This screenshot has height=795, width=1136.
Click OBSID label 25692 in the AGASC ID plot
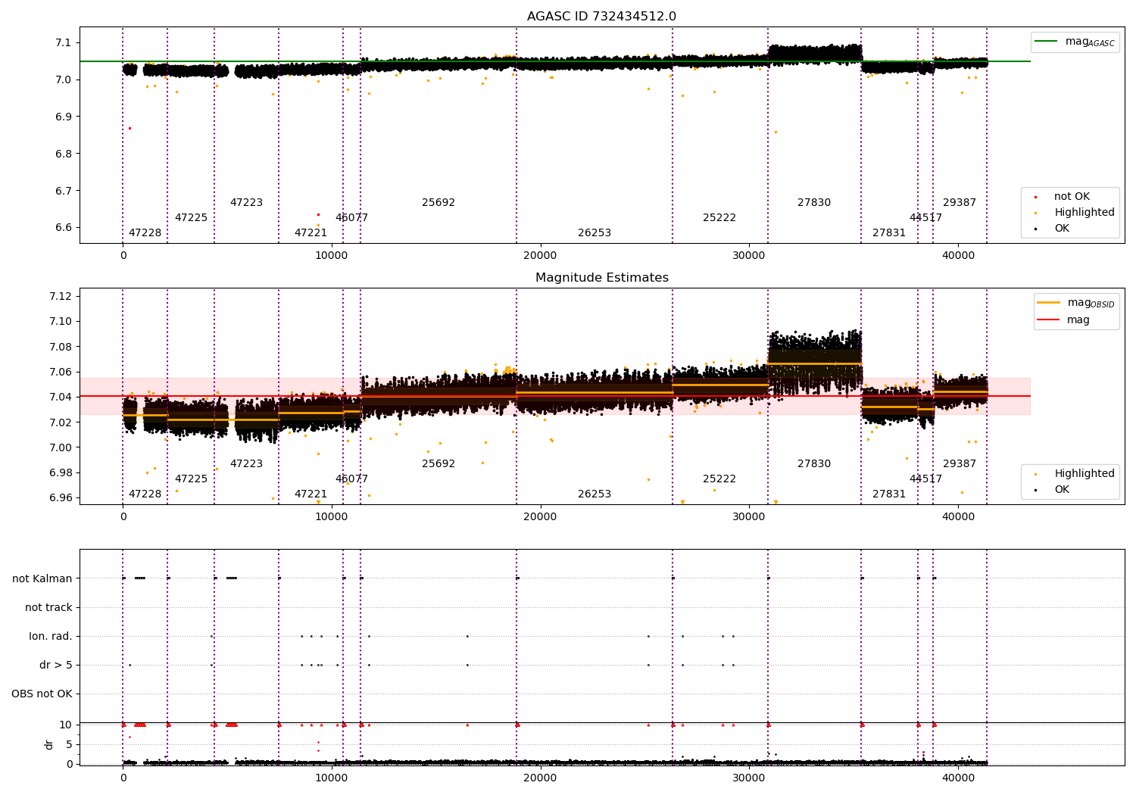tap(438, 203)
